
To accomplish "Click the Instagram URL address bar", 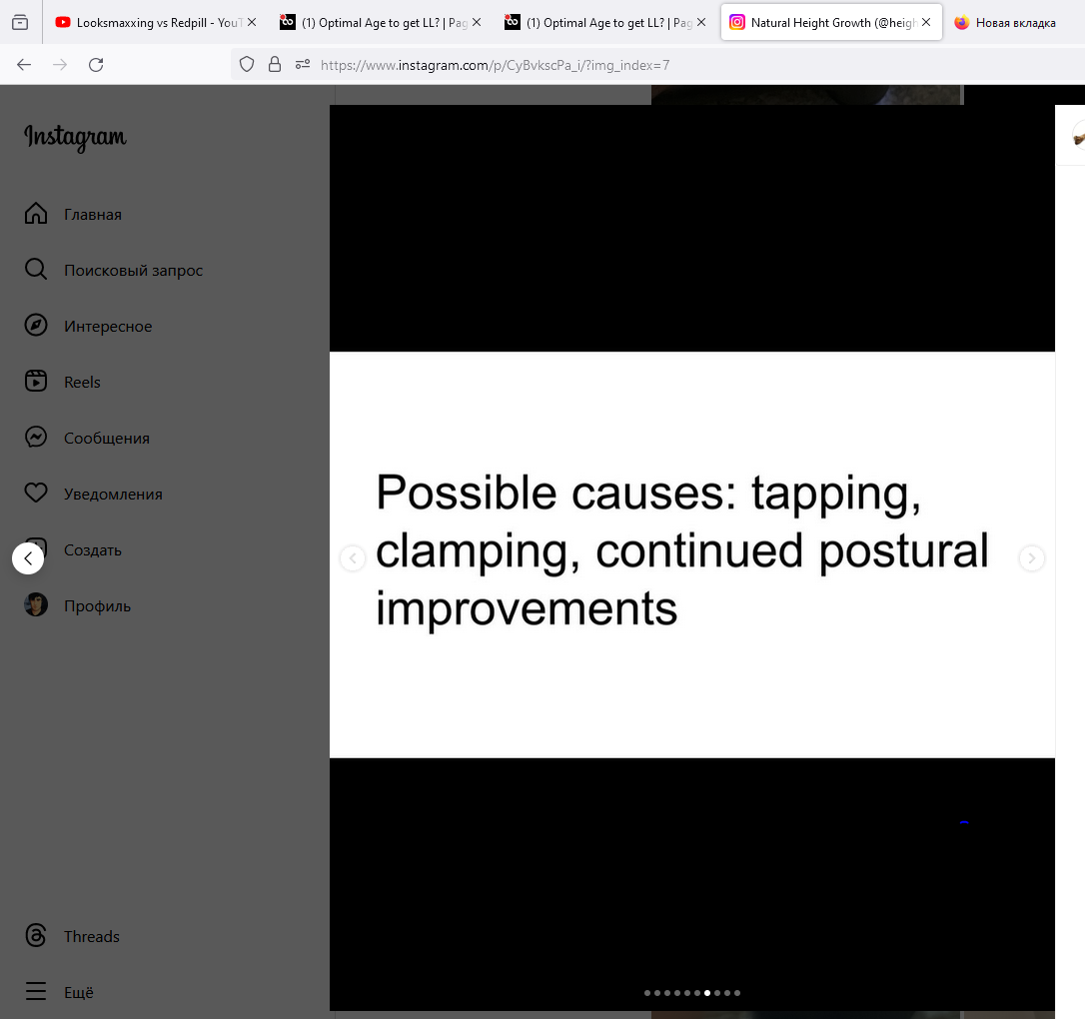I will click(x=599, y=65).
